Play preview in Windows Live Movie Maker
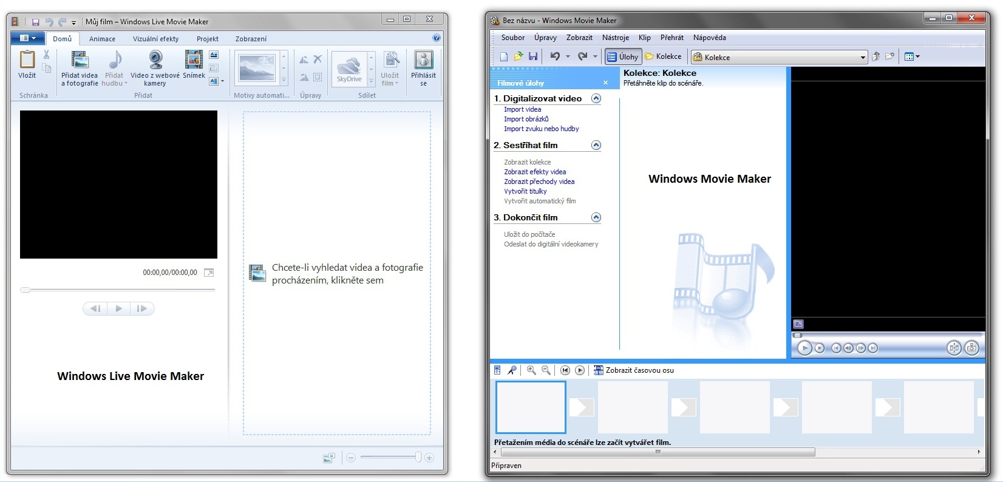This screenshot has height=482, width=1003. (118, 308)
